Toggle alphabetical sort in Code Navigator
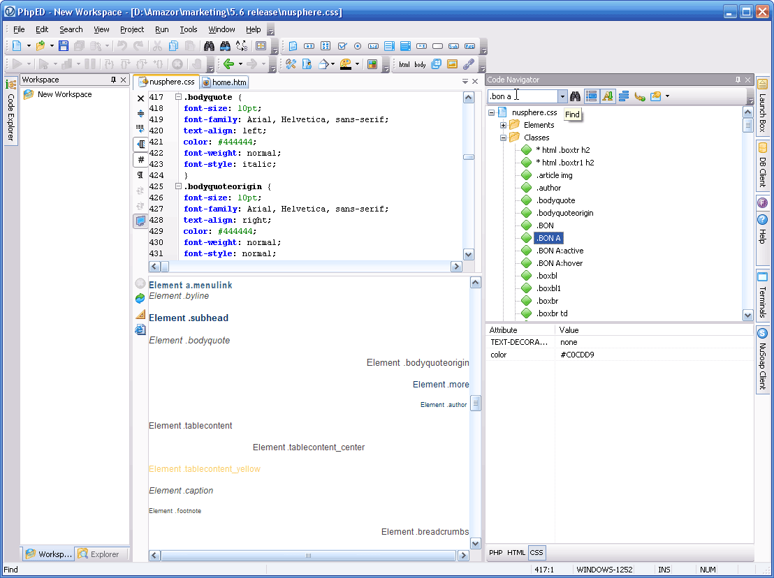 pos(608,96)
